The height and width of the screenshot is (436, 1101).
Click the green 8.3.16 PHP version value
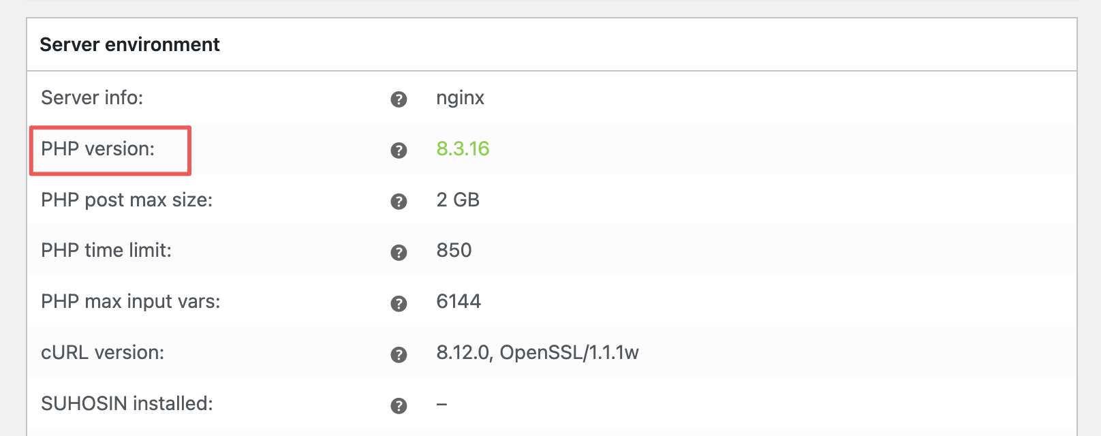[463, 149]
